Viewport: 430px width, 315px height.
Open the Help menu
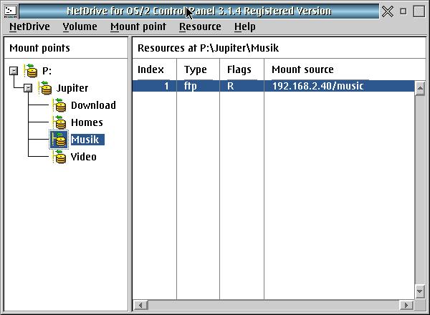tap(244, 26)
